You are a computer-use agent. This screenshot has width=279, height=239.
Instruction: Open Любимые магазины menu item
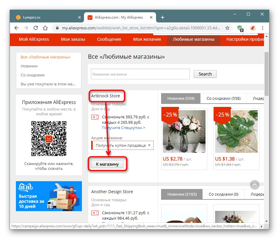(x=193, y=39)
